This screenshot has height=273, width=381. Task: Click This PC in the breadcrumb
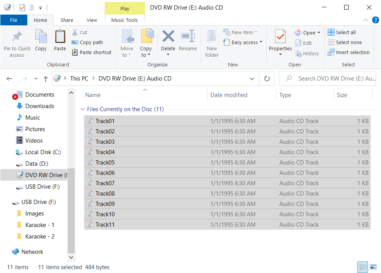click(79, 79)
